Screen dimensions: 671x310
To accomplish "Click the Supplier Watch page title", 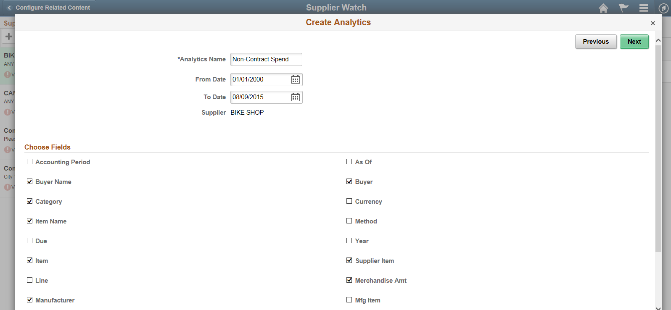I will pos(336,8).
